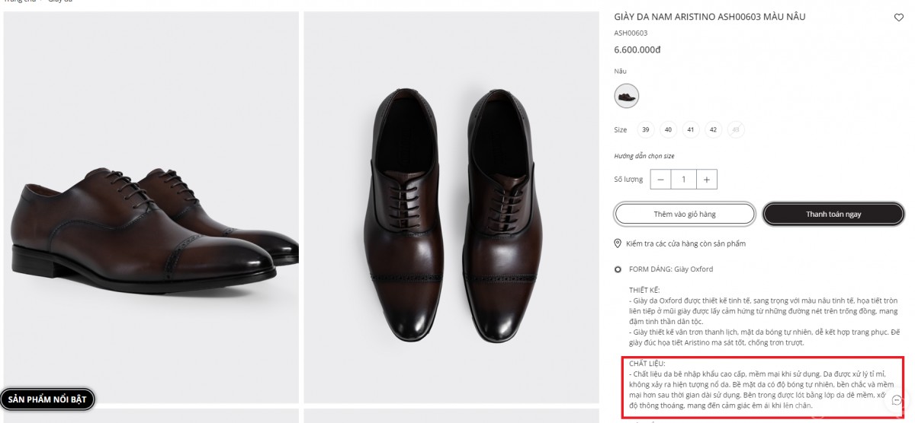Image resolution: width=915 pixels, height=423 pixels.
Task: Open the chat bubble icon
Action: click(x=897, y=400)
